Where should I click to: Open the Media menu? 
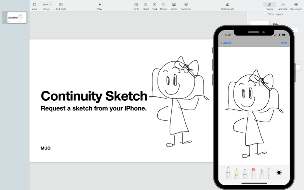click(x=174, y=6)
